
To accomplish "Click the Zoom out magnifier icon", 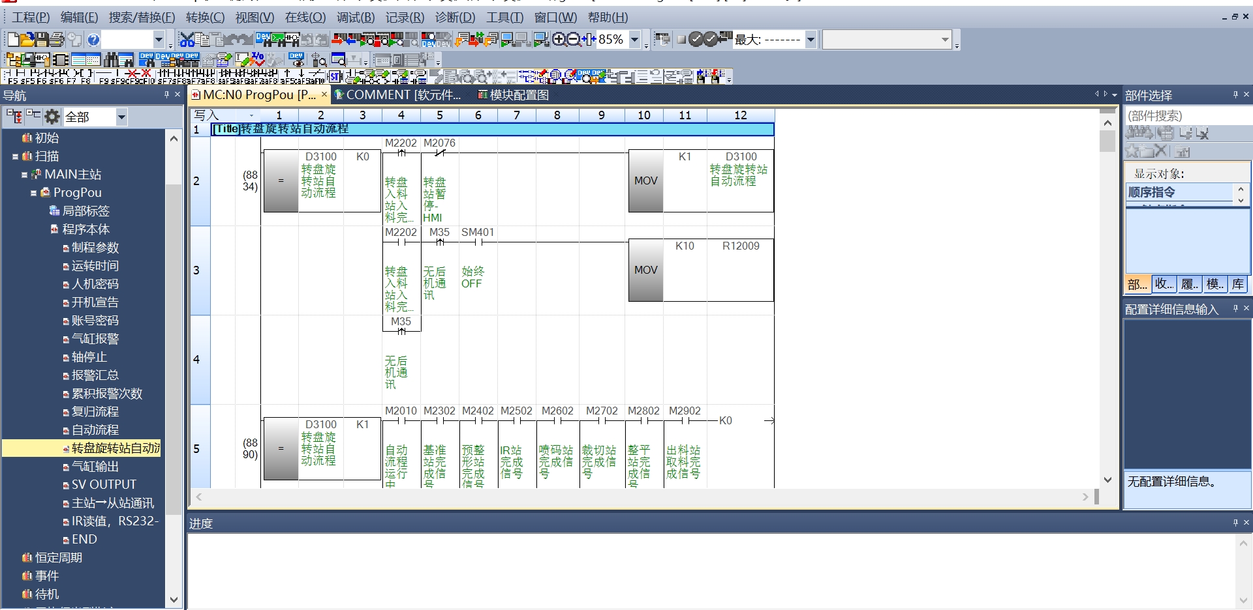I will point(574,40).
